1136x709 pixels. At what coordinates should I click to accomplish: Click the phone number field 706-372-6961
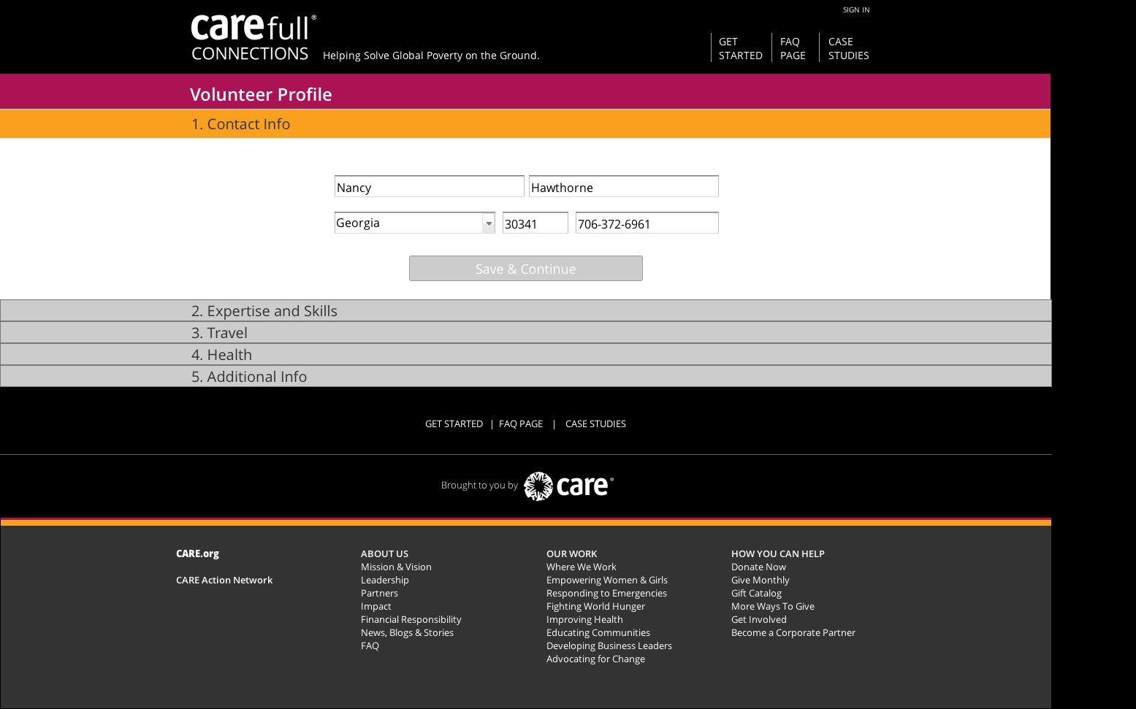point(647,223)
